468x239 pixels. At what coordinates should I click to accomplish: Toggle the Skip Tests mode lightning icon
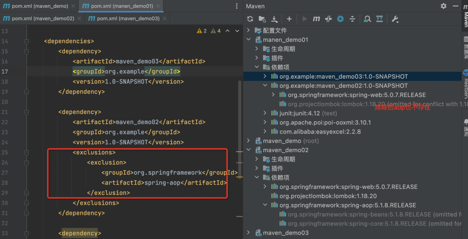pos(340,19)
